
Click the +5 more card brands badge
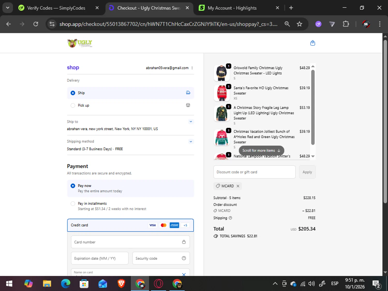(185, 225)
